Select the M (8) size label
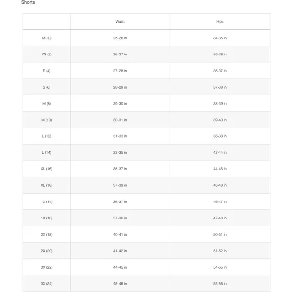Viewport: 292px width, 292px height. 47,104
